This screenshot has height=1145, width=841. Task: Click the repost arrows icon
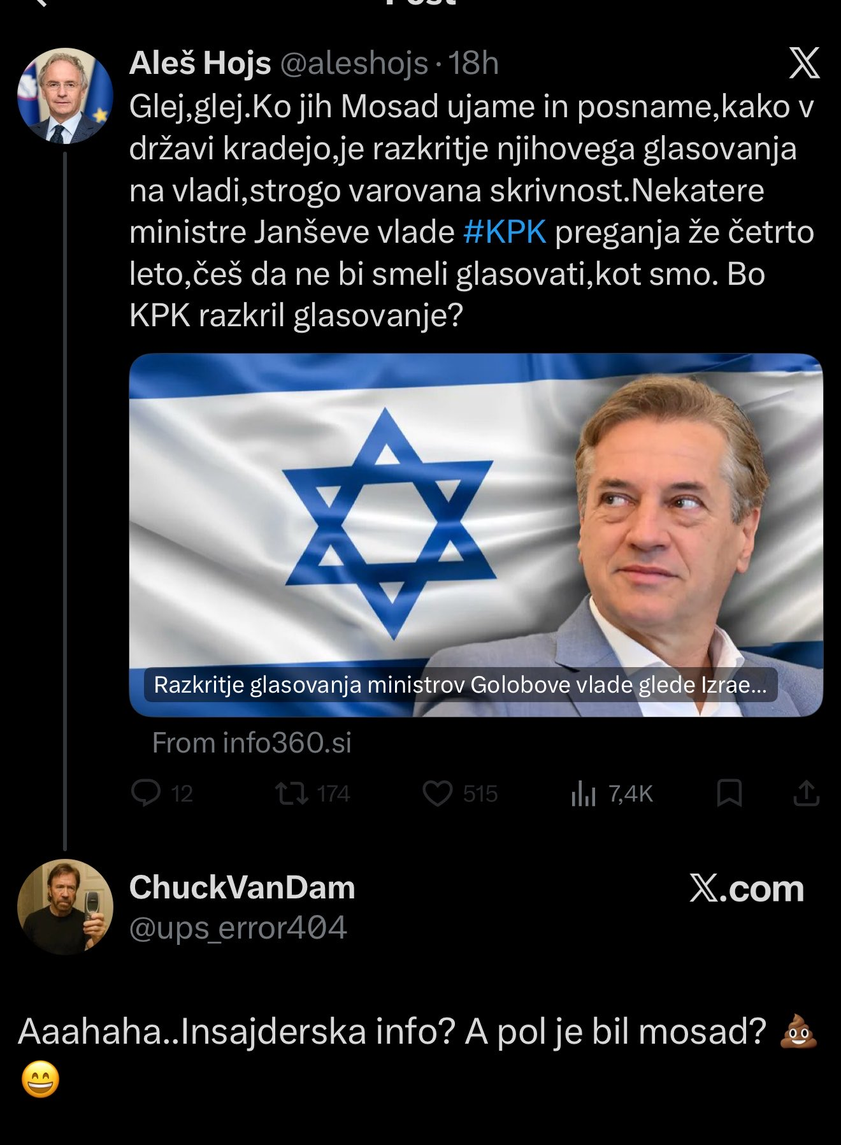[x=292, y=793]
